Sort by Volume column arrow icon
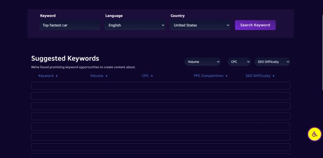This screenshot has width=323, height=158. (x=106, y=76)
